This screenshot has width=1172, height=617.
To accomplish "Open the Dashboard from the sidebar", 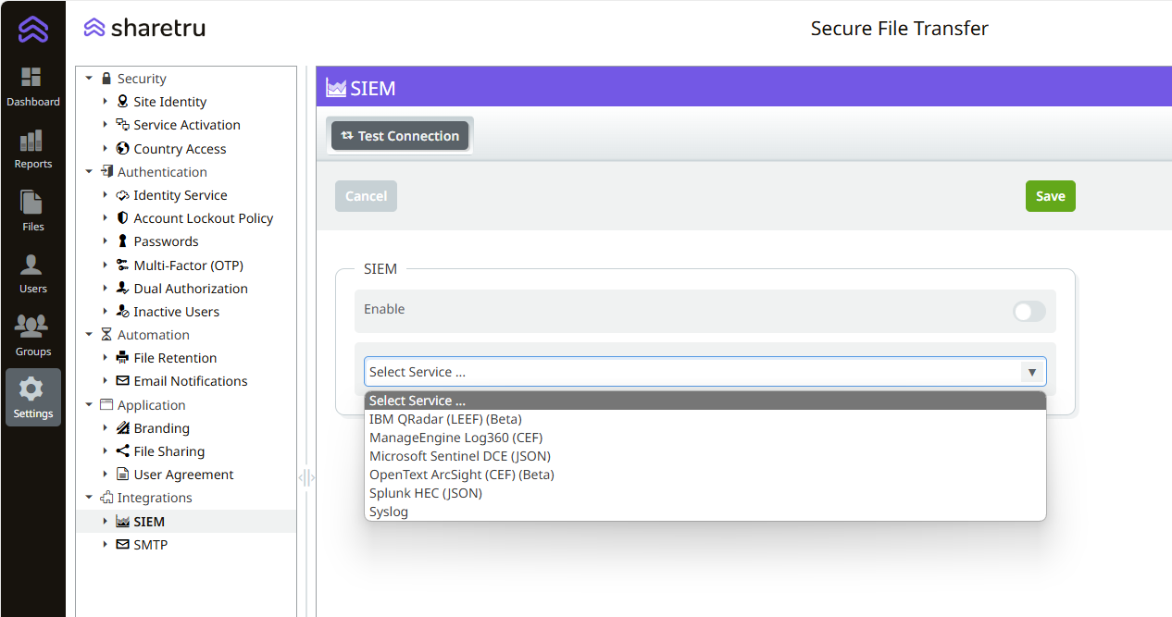I will [x=32, y=85].
